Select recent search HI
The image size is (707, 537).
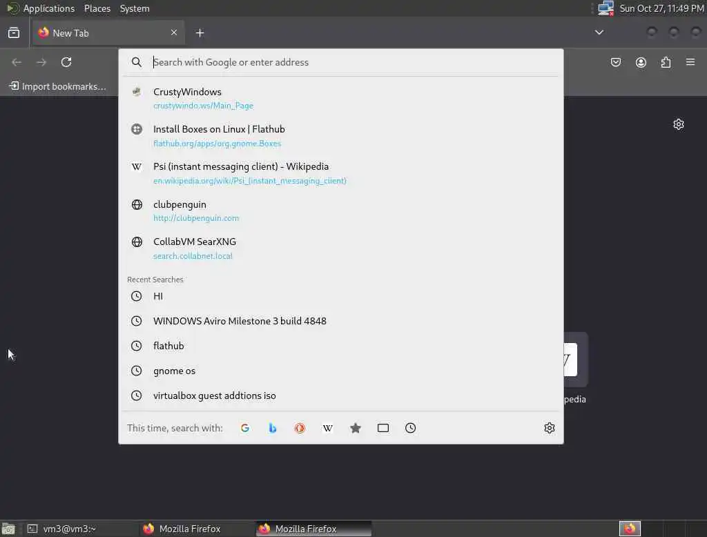[341, 296]
